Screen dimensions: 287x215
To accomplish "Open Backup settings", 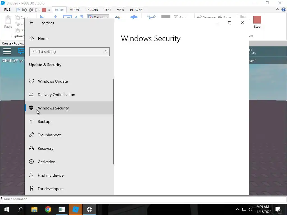I will (70, 121).
